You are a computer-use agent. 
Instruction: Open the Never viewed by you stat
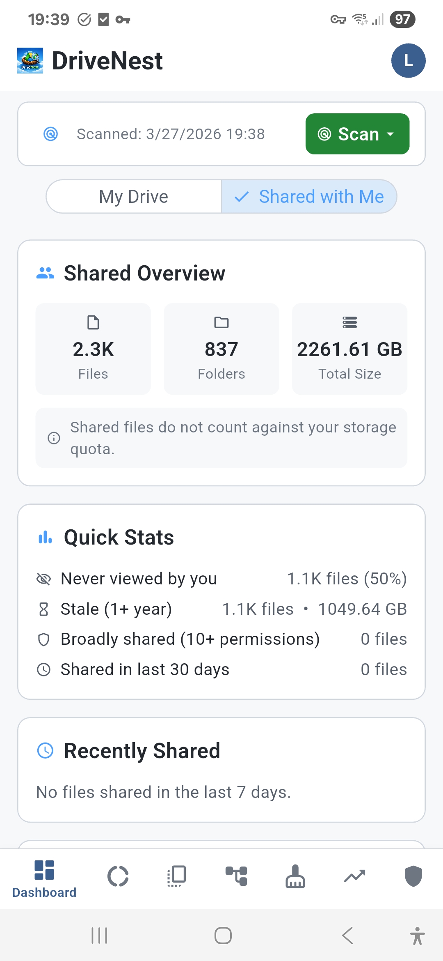(x=221, y=579)
